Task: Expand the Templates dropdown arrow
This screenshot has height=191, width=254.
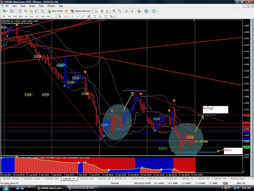Action: (156, 11)
